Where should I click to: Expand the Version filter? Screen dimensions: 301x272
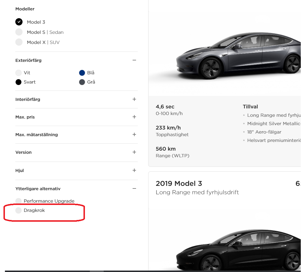[x=134, y=152]
